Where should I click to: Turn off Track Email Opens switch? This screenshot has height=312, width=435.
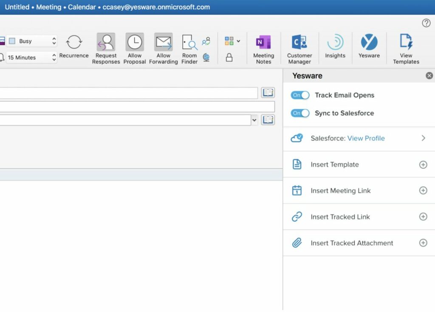pyautogui.click(x=300, y=95)
